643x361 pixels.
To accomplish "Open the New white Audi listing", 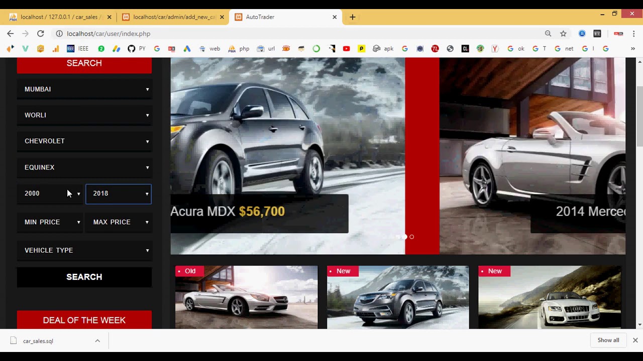I will (550, 297).
